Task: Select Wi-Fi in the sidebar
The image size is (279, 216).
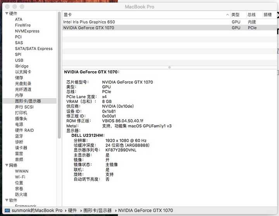Action: pos(20,177)
